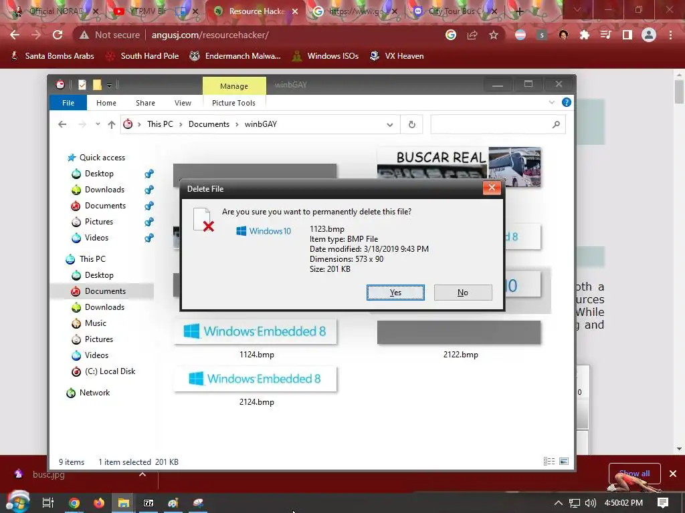Open Santa Bombs Arabs bookmark

click(x=52, y=56)
